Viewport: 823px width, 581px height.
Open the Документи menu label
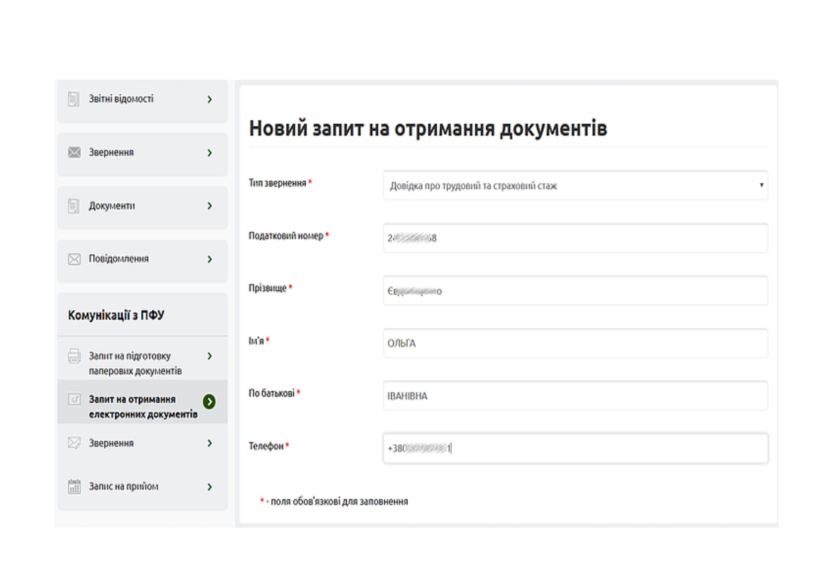tap(112, 206)
